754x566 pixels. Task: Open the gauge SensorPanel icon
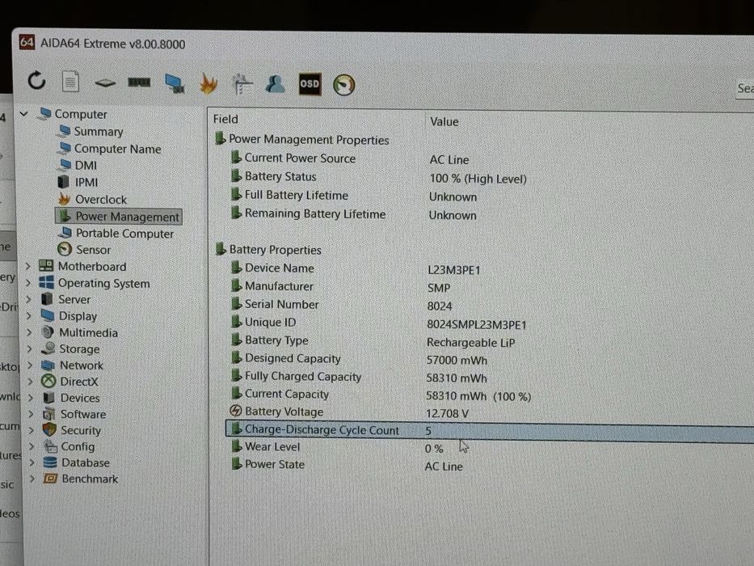[x=343, y=85]
